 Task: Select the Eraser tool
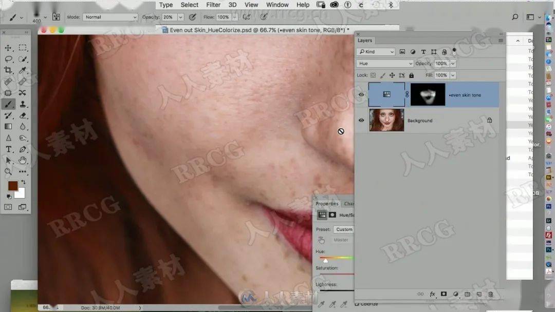tap(23, 115)
